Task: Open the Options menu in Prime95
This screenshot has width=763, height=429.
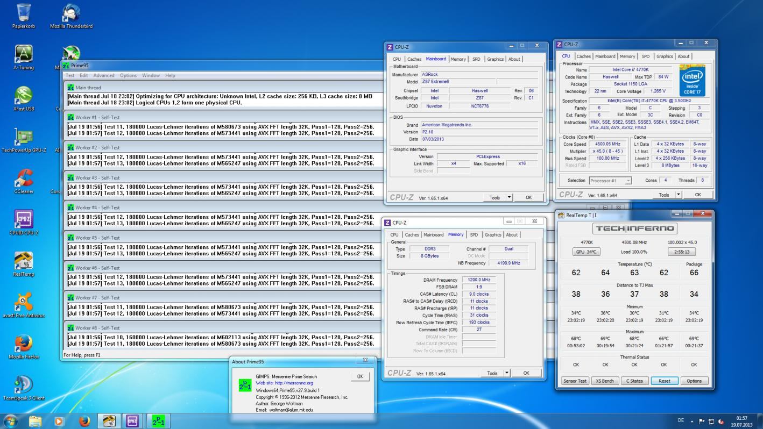Action: click(128, 75)
